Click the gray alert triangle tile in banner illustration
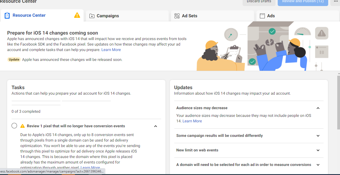340x175 pixels. [x=322, y=33]
